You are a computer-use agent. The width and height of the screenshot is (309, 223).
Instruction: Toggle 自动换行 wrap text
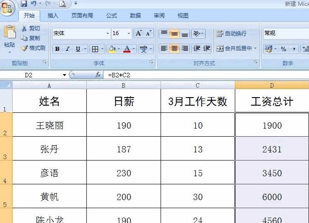click(231, 33)
